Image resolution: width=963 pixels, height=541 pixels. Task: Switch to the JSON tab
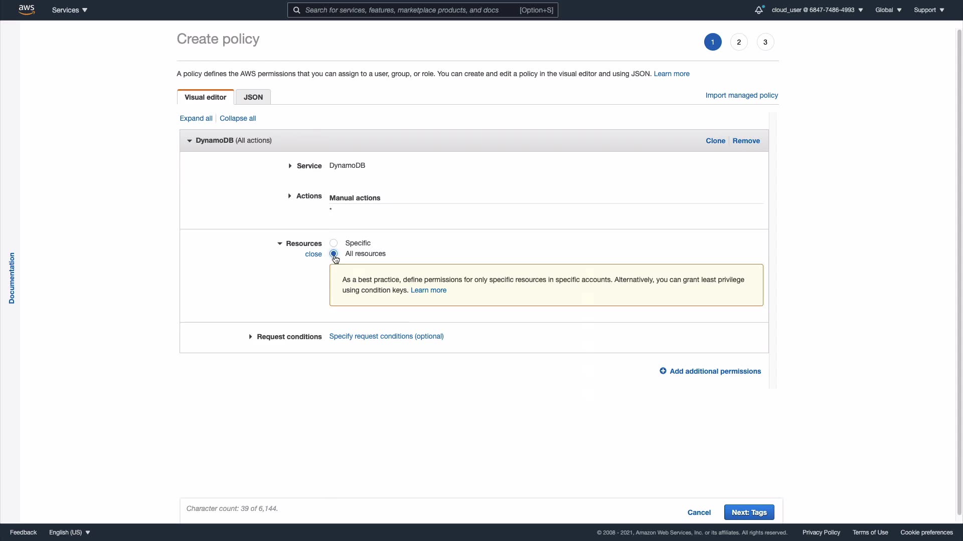tap(253, 97)
